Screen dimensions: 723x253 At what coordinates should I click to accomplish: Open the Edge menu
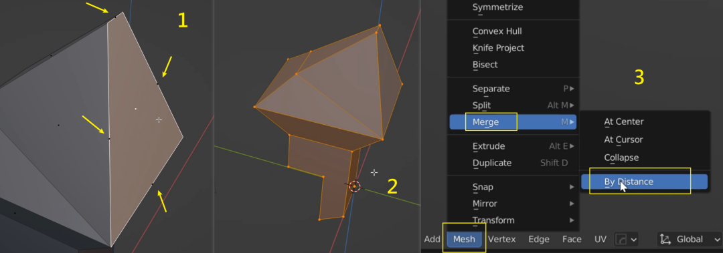538,239
